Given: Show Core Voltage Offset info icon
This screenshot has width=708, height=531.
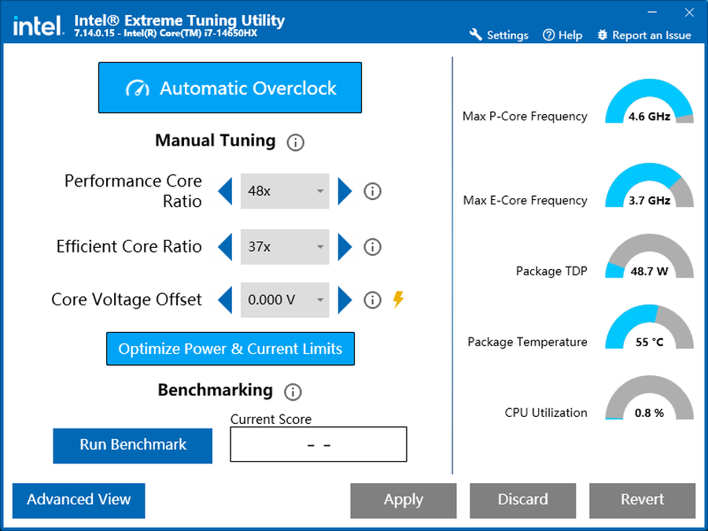Looking at the screenshot, I should tap(373, 300).
